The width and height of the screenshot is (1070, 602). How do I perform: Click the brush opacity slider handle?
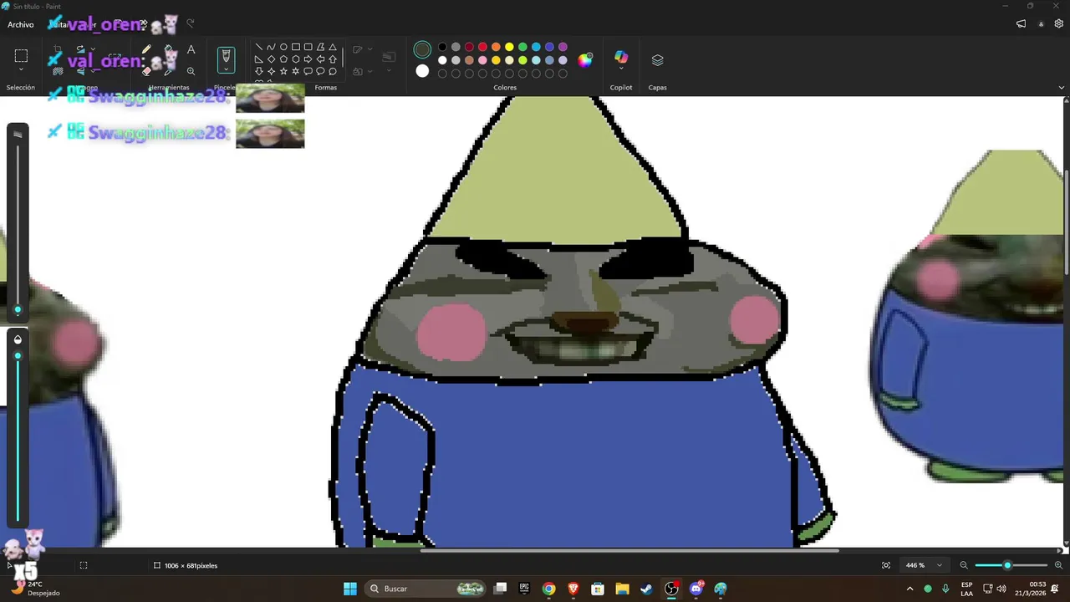pos(18,356)
